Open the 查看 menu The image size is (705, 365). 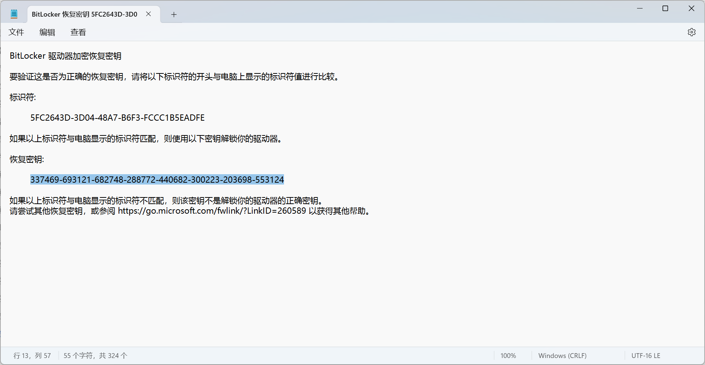[x=78, y=32]
